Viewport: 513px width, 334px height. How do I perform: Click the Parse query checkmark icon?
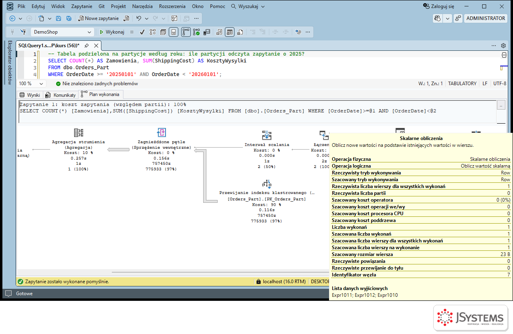coord(142,32)
